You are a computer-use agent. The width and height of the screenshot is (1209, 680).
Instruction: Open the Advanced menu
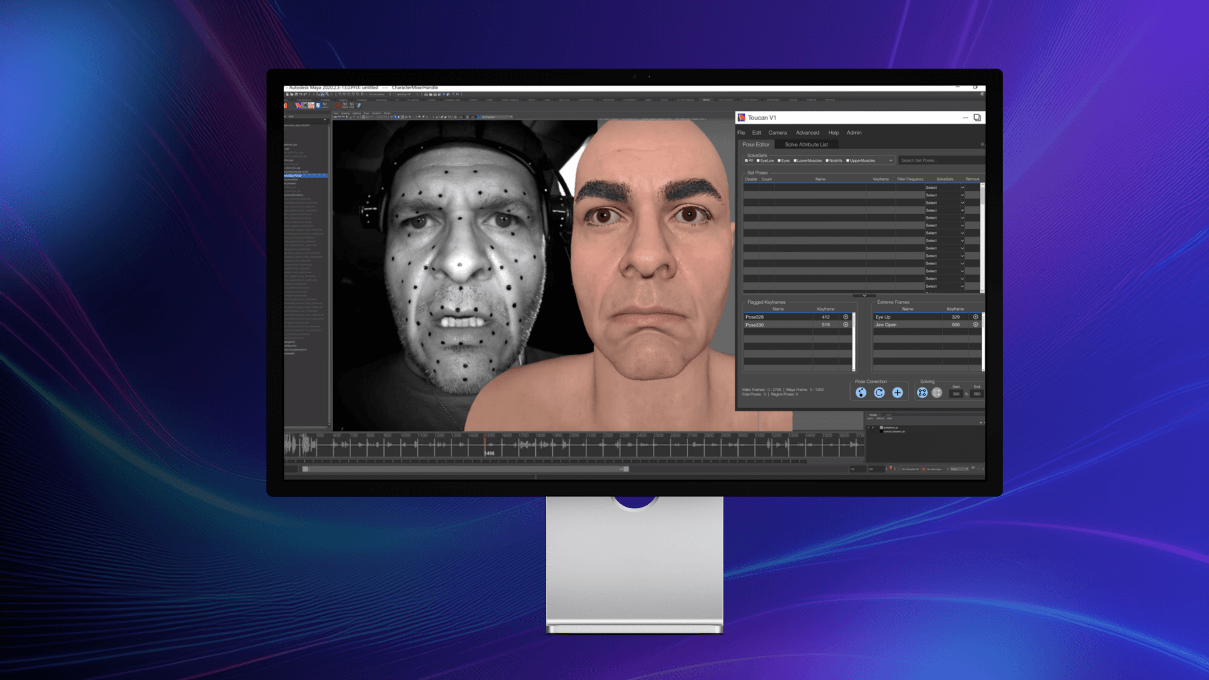pos(807,133)
